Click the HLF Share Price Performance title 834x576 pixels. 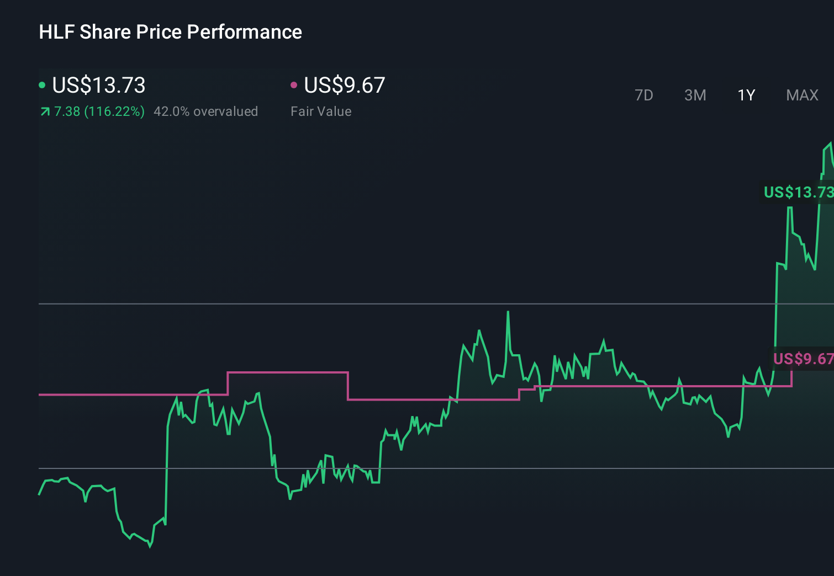pos(170,32)
